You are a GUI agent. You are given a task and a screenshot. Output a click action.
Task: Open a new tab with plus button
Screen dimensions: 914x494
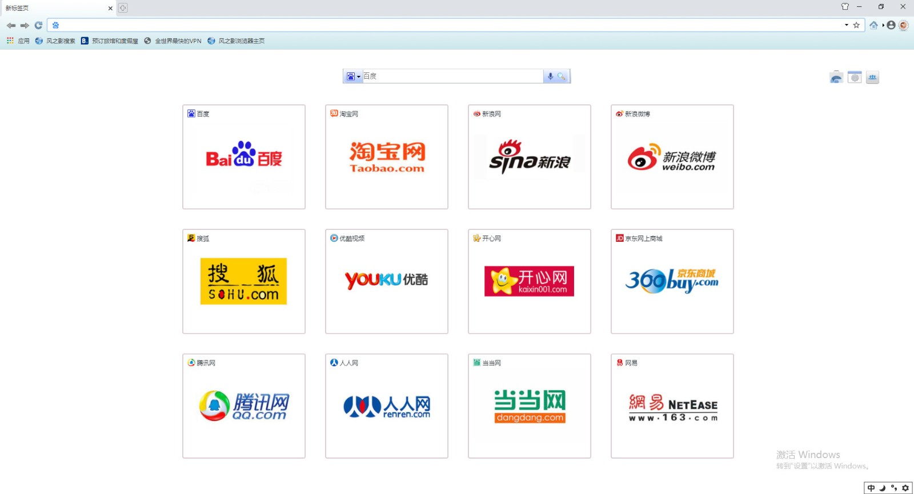click(x=123, y=8)
